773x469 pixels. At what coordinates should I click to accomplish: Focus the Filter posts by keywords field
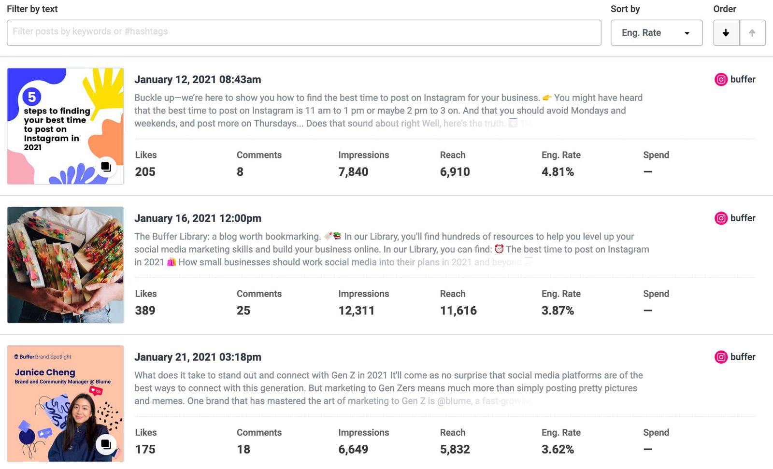pos(303,32)
